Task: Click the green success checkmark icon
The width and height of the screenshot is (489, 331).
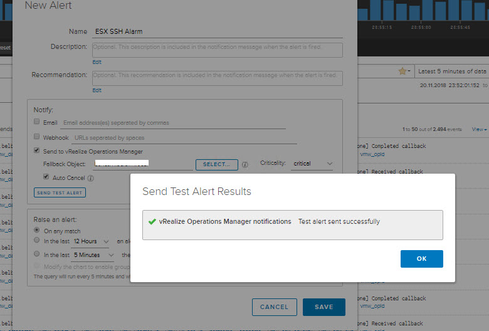Action: click(x=152, y=222)
